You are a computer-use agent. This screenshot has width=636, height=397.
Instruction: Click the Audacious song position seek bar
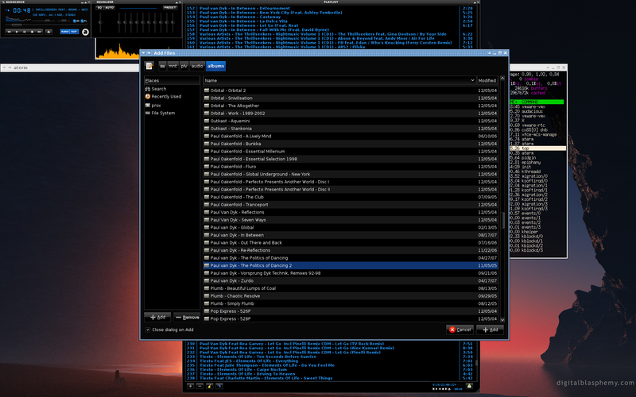[46, 25]
